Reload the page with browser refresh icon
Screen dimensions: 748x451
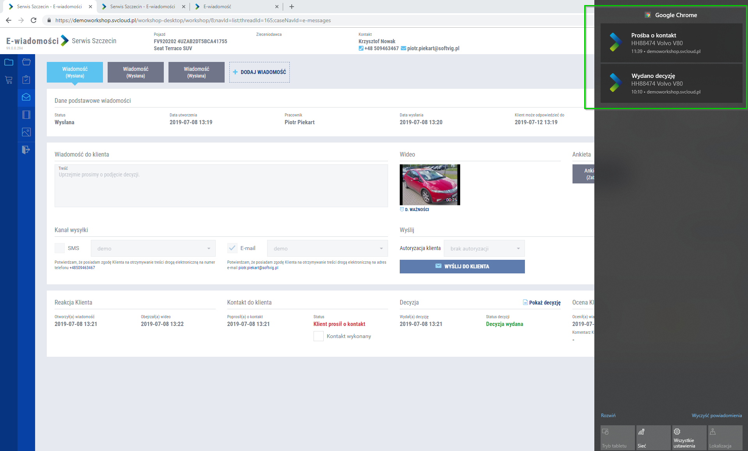click(34, 20)
